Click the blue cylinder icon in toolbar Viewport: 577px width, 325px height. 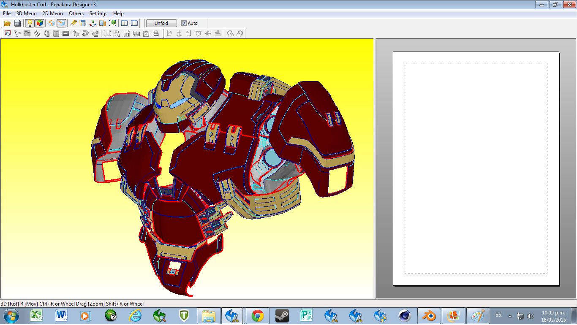click(83, 23)
